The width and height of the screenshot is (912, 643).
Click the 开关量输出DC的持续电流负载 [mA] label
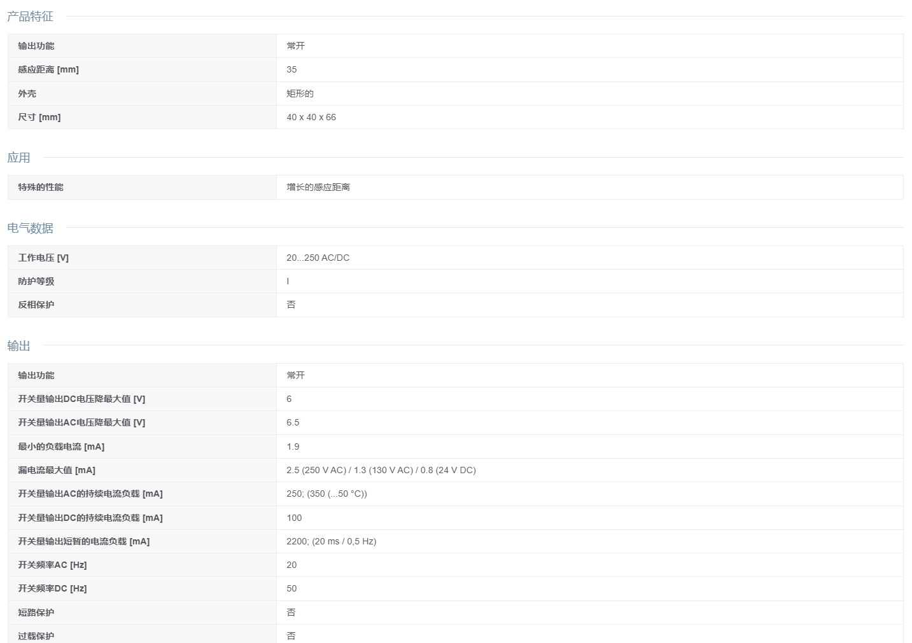pos(90,518)
